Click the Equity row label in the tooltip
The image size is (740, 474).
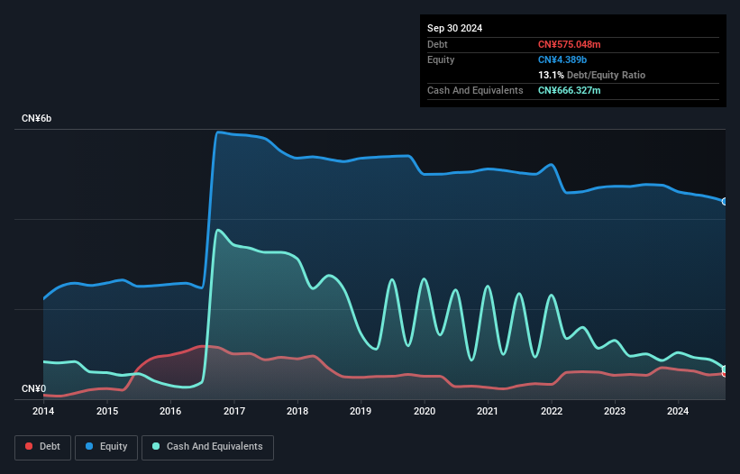pos(441,59)
